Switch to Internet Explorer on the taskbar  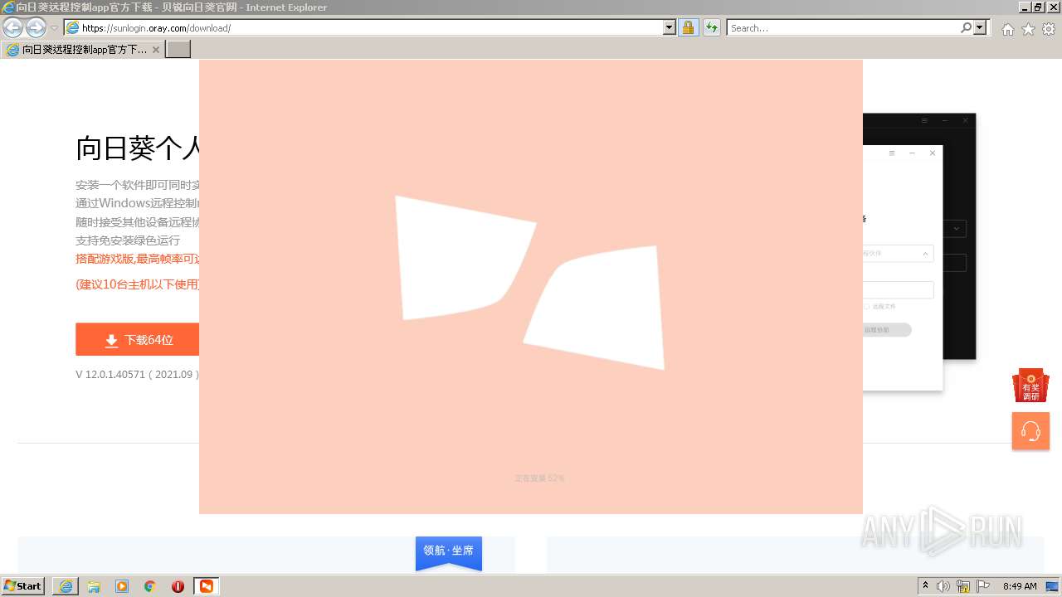[66, 586]
